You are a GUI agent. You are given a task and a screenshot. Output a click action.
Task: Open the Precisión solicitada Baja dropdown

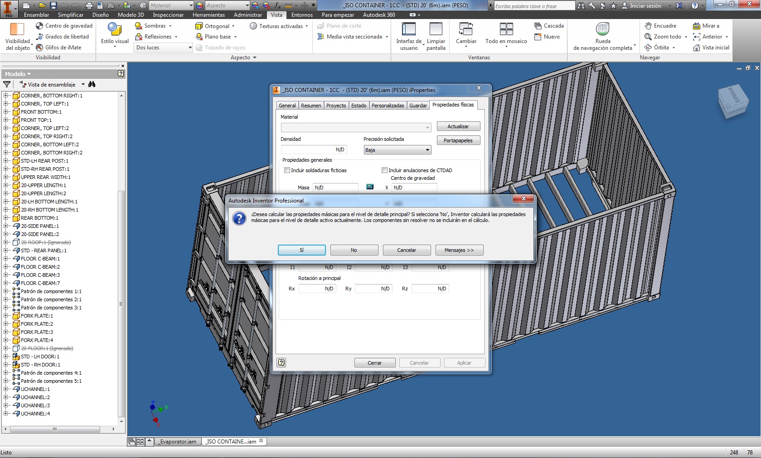tap(397, 150)
